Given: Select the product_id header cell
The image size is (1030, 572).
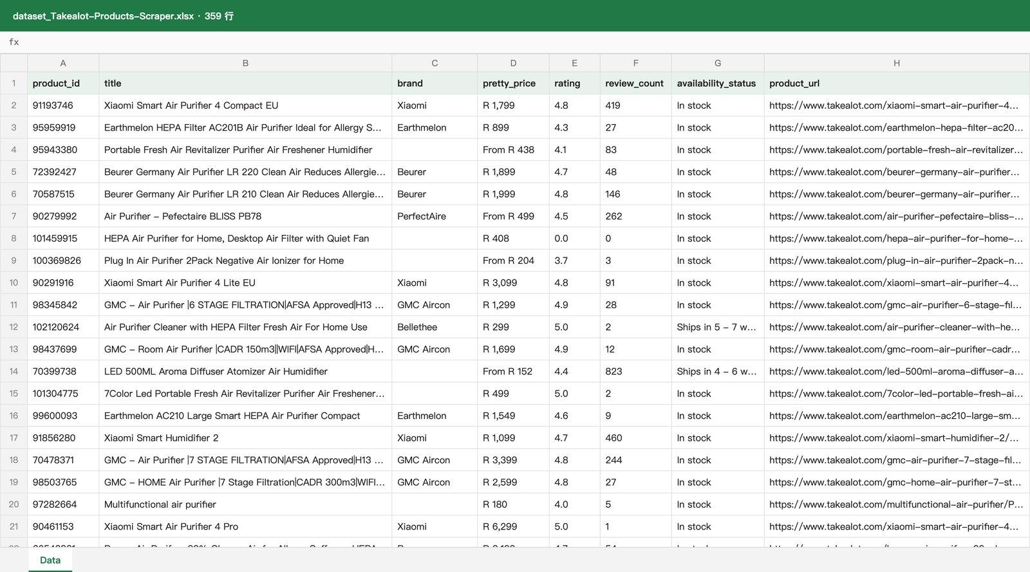Looking at the screenshot, I should [x=63, y=83].
